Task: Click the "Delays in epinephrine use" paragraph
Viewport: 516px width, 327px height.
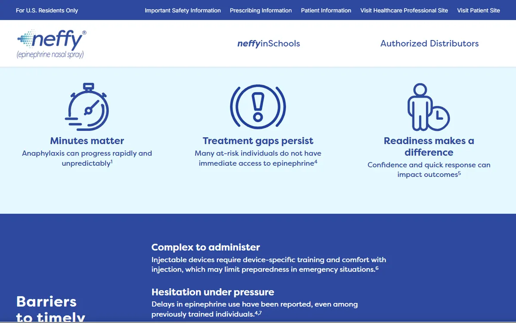Action: click(255, 309)
